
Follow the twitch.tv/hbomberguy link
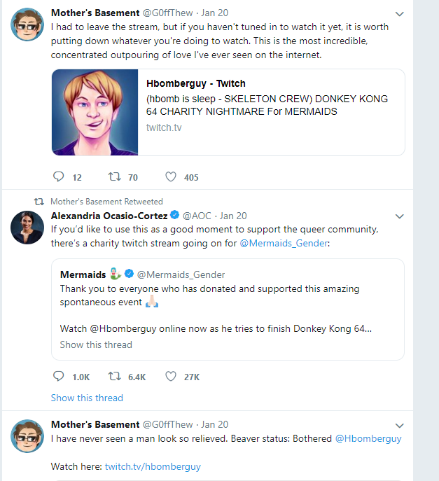pyautogui.click(x=153, y=466)
